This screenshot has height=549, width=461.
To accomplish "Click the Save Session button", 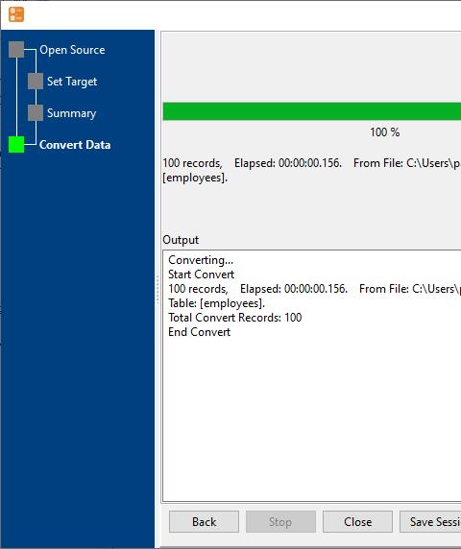I will (x=430, y=522).
